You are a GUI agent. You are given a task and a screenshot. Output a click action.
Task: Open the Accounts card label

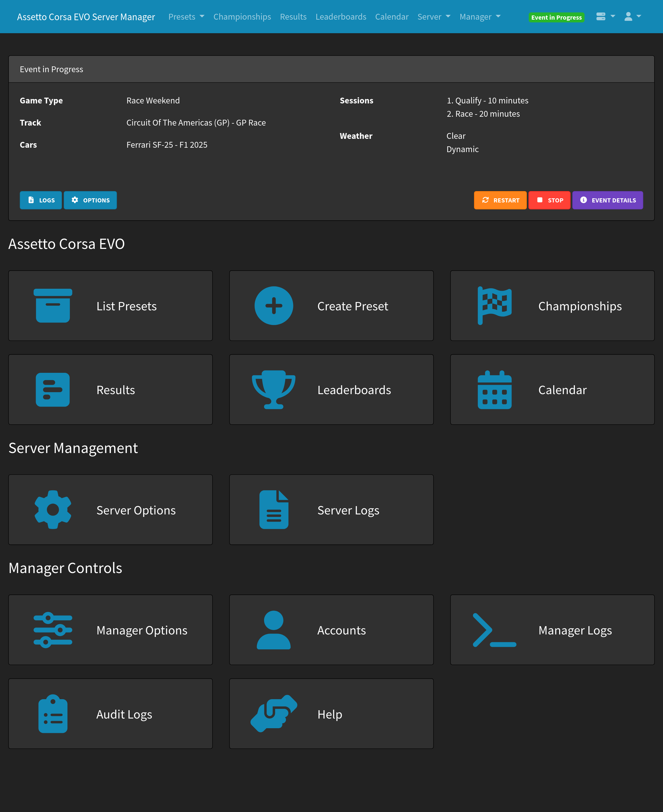click(x=341, y=630)
